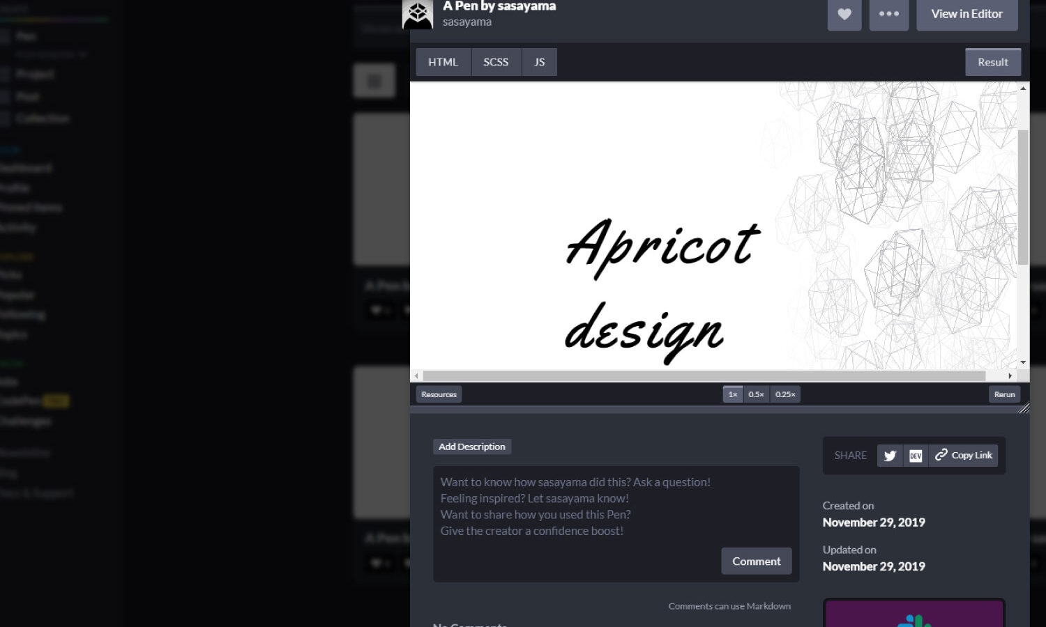Click the preview resize handle grip
The width and height of the screenshot is (1046, 627).
[x=1024, y=408]
